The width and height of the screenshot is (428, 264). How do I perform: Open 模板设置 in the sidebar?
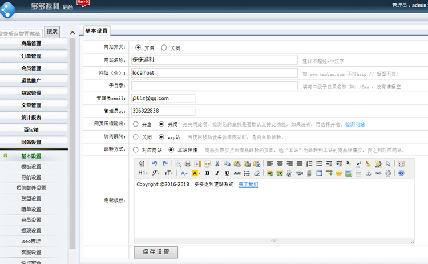tap(31, 166)
